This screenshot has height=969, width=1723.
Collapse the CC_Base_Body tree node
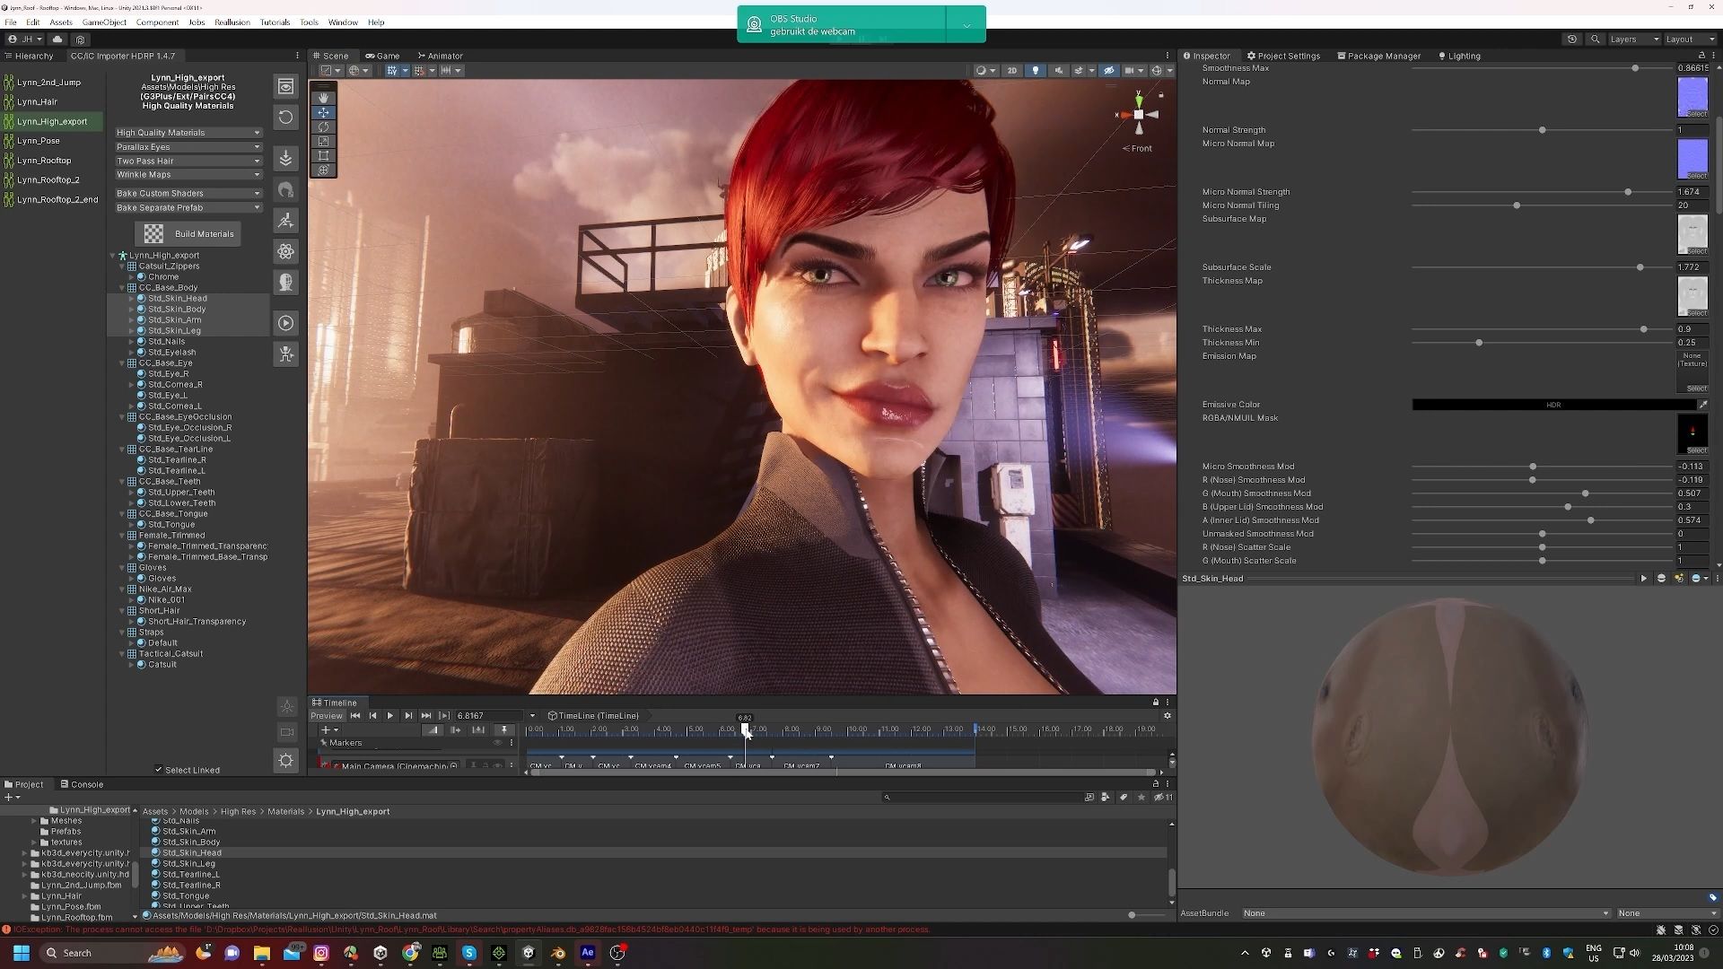click(x=122, y=288)
